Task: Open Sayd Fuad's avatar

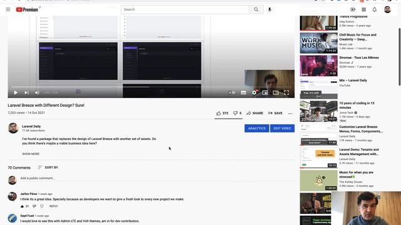Action: (13, 218)
